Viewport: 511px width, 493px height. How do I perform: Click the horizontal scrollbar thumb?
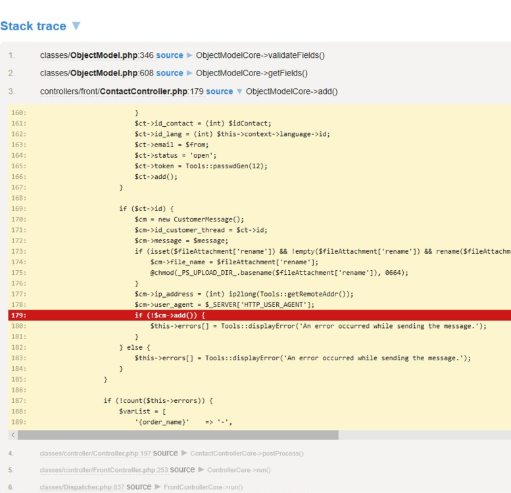[x=178, y=435]
